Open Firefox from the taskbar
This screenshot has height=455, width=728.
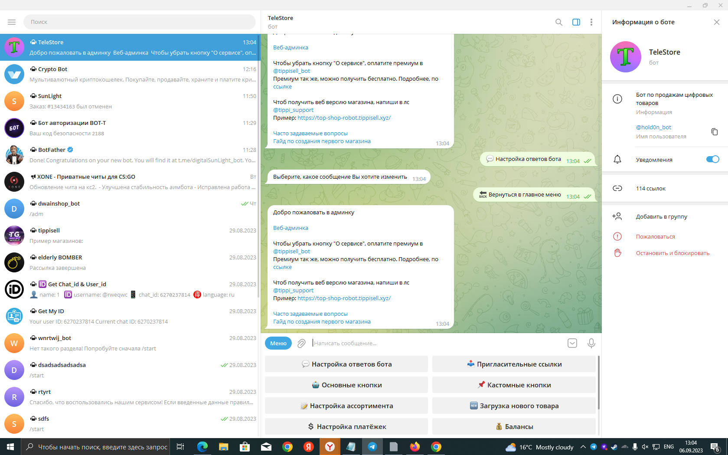pos(415,447)
